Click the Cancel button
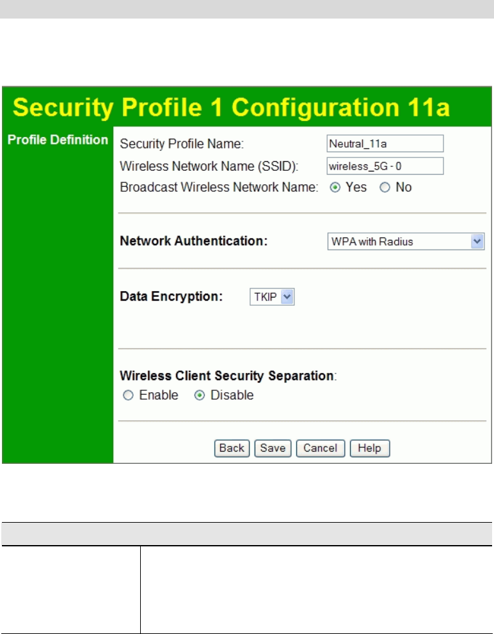The image size is (494, 634). (321, 448)
